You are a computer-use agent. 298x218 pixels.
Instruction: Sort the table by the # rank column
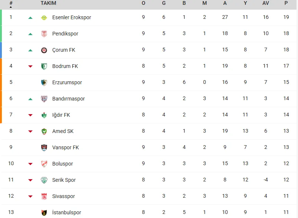coord(11,3)
